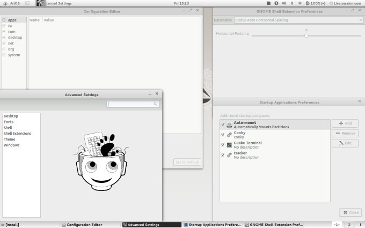Open the update notifier tray icon
Image resolution: width=365 pixels, height=228 pixels.
(x=276, y=3)
